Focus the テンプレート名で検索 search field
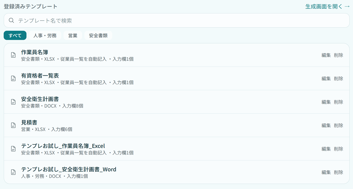353x189 pixels. [177, 20]
